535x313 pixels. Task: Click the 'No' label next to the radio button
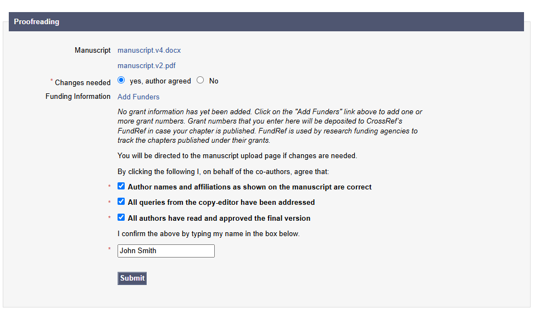214,81
